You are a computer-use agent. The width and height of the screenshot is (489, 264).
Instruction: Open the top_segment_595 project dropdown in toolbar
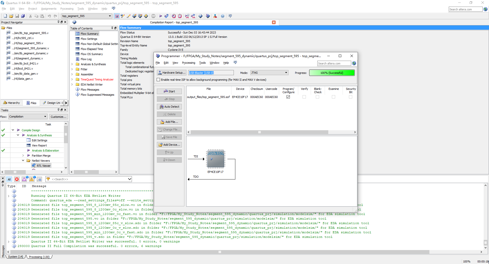110,16
